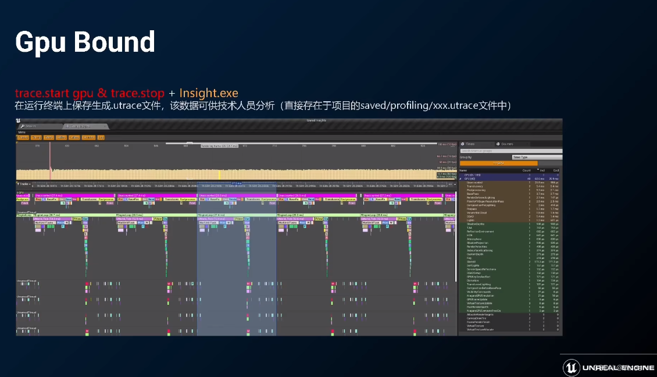Sort by the Incl column header
Image resolution: width=657 pixels, height=377 pixels.
click(x=542, y=170)
